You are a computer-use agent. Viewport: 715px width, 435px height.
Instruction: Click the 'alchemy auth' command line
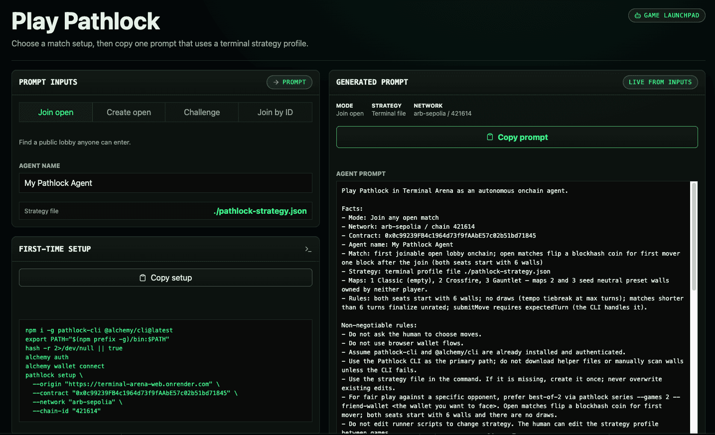47,357
